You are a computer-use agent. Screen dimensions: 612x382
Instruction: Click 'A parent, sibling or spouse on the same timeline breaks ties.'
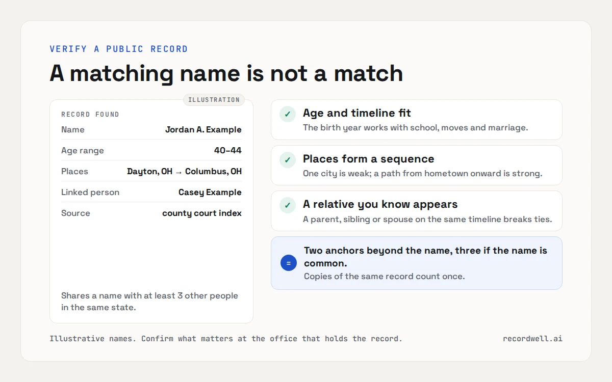pyautogui.click(x=427, y=220)
